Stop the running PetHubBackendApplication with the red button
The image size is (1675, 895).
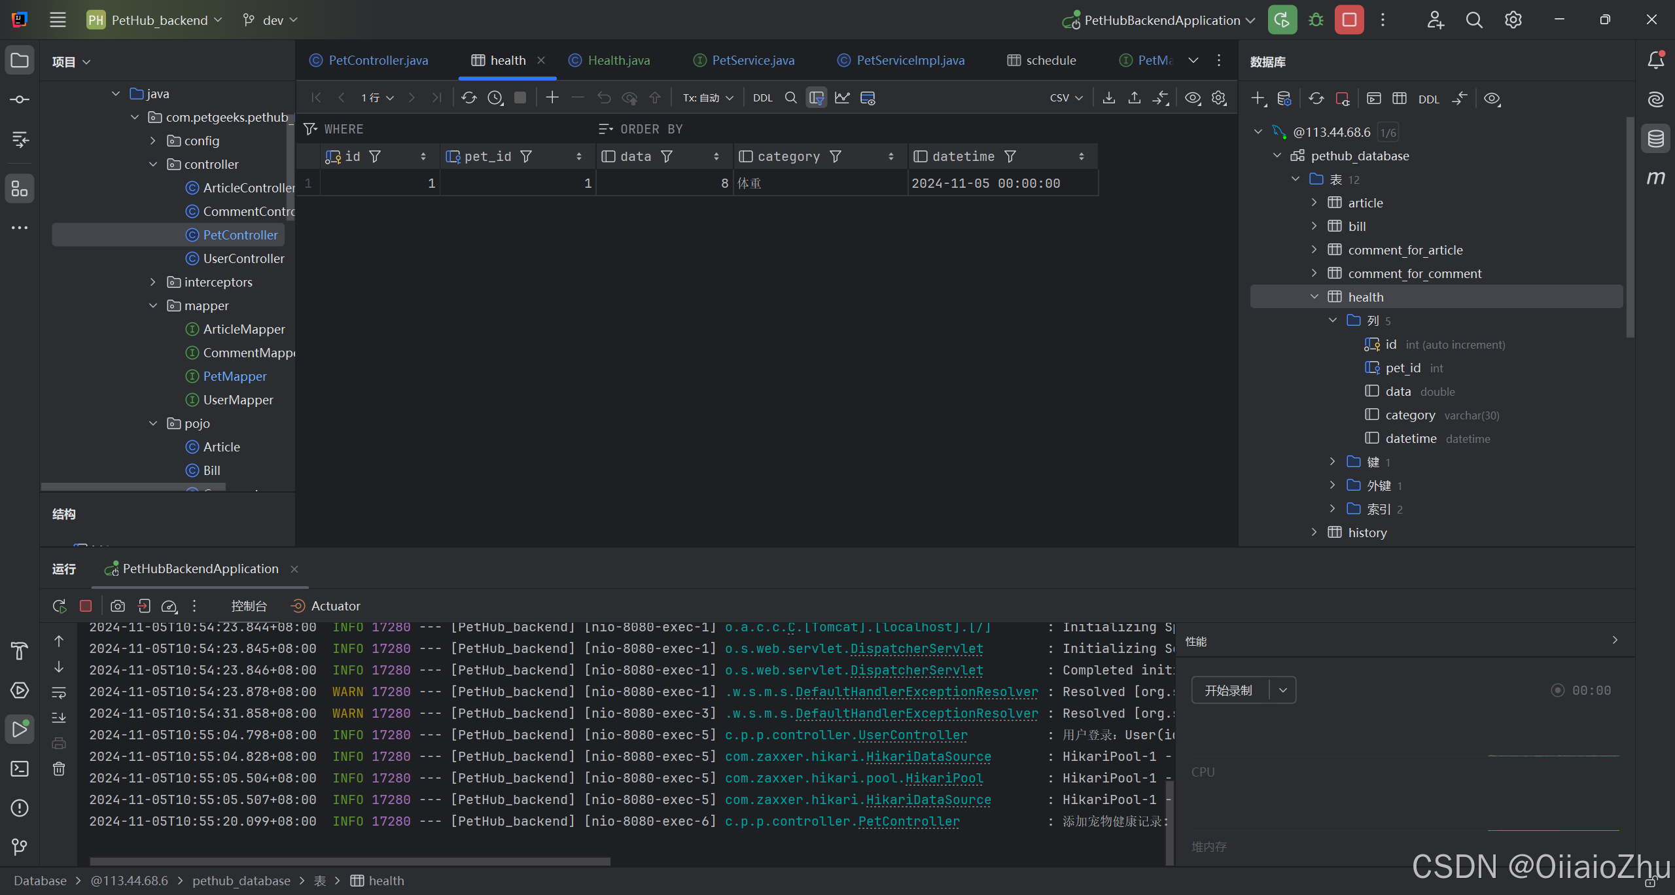pyautogui.click(x=1349, y=20)
